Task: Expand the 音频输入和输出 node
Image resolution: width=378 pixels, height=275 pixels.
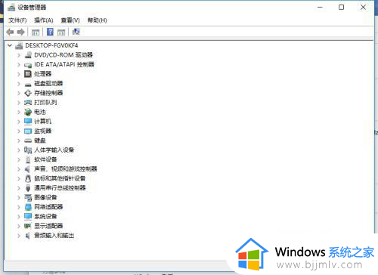Action: [x=19, y=236]
